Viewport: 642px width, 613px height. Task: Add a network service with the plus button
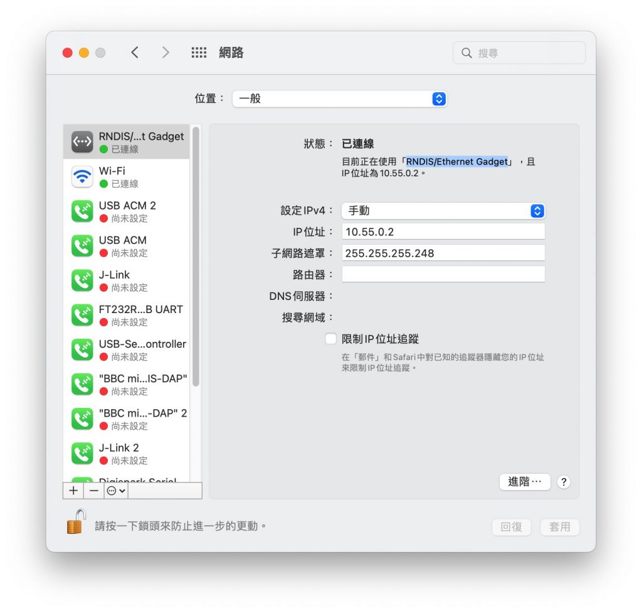click(x=73, y=491)
